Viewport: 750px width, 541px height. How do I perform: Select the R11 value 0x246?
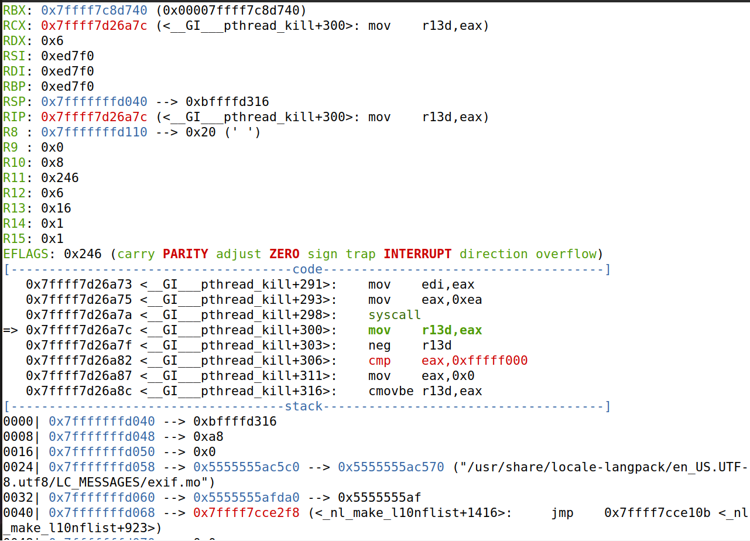tap(60, 178)
